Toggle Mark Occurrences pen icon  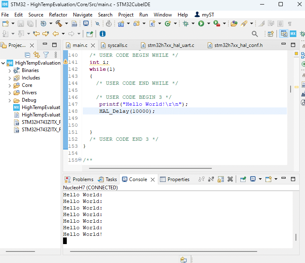(x=261, y=24)
